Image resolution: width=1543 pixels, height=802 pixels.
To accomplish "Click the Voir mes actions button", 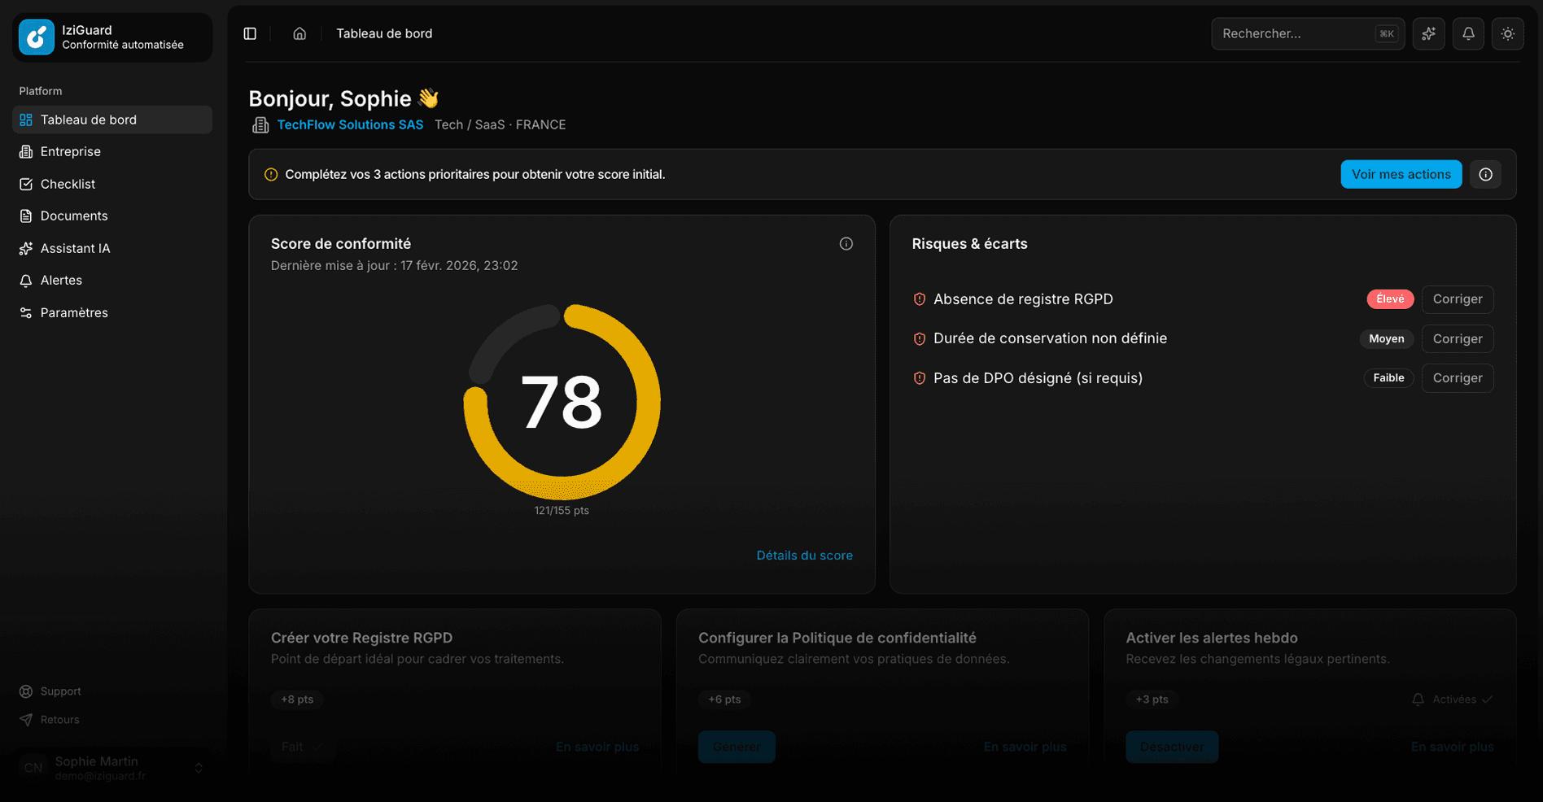I will click(1401, 174).
